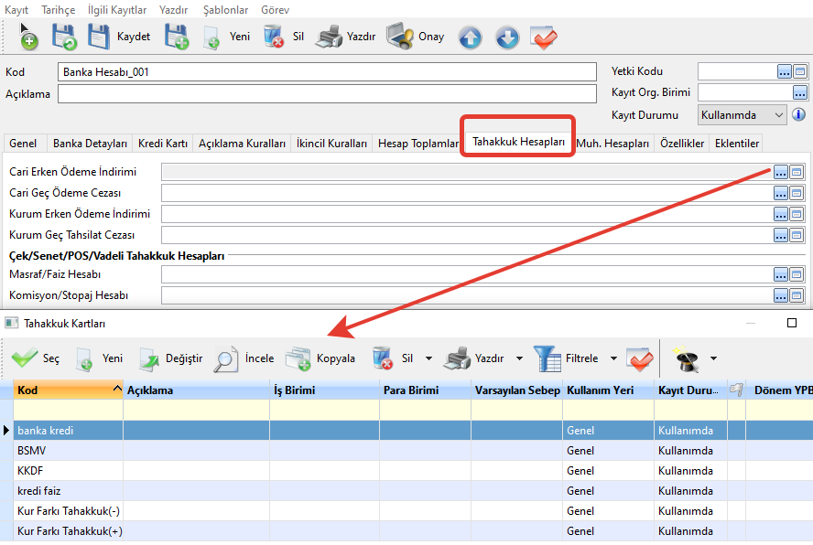Image resolution: width=813 pixels, height=545 pixels.
Task: Click ellipsis button for Masraf/Faiz Hesabı
Action: 781,274
